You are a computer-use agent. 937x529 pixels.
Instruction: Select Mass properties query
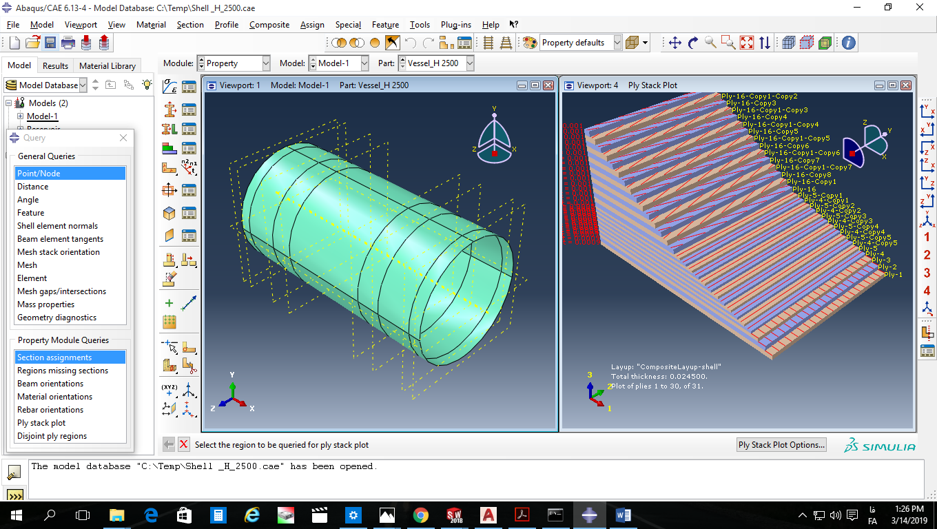tap(70, 304)
